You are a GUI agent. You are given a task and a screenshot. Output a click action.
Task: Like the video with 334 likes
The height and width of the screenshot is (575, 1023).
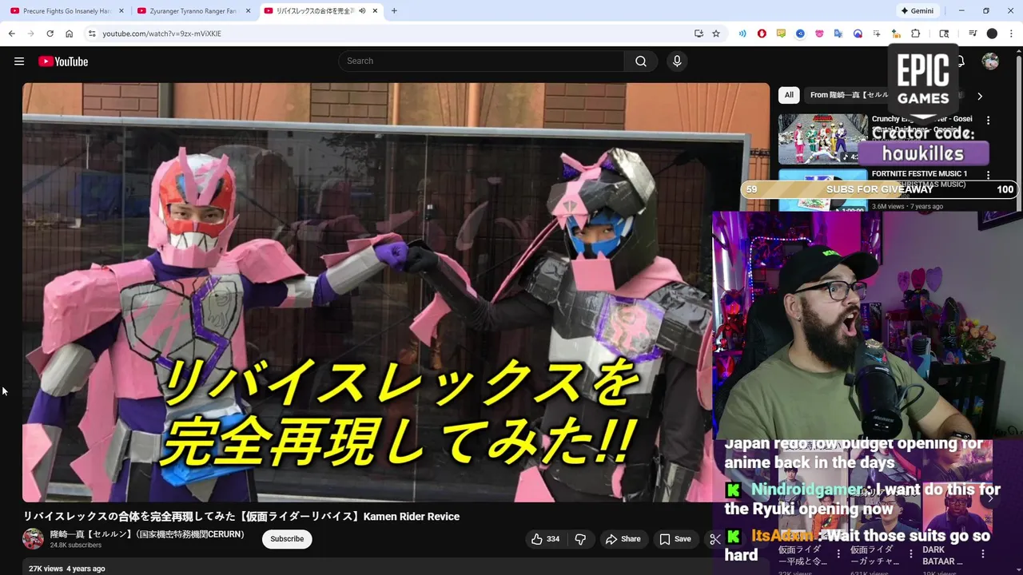point(545,539)
